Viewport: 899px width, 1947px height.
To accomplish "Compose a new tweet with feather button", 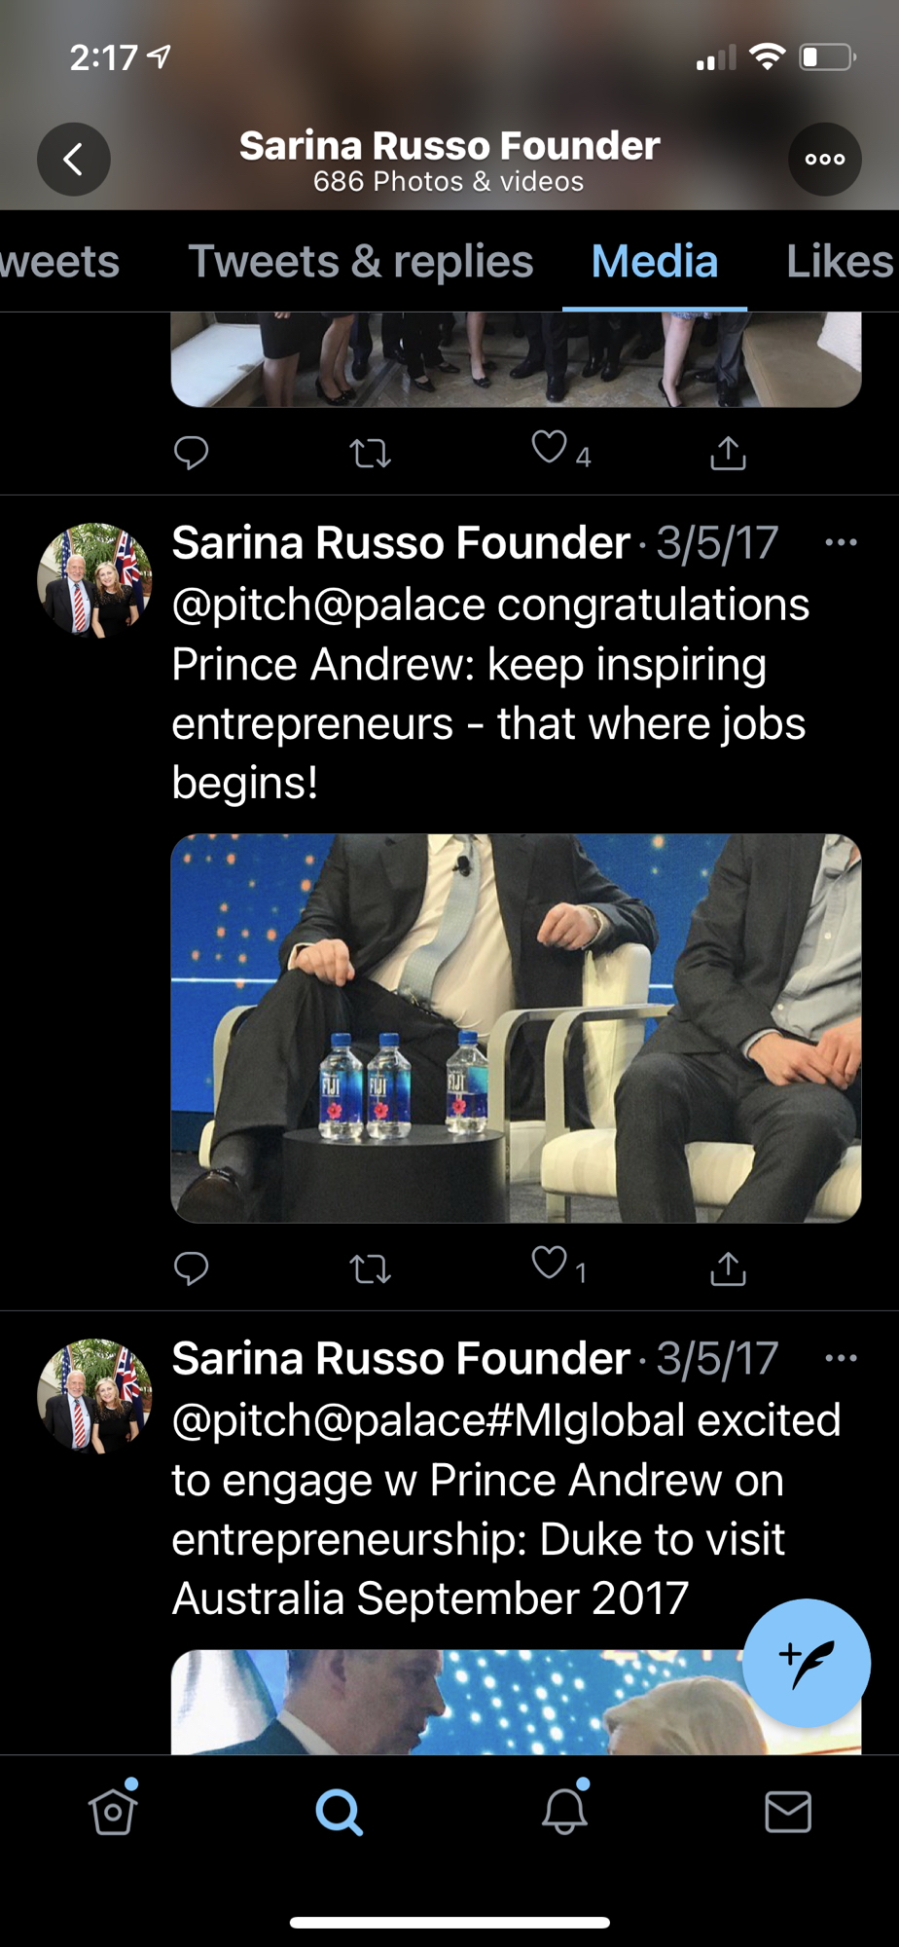I will tap(806, 1663).
